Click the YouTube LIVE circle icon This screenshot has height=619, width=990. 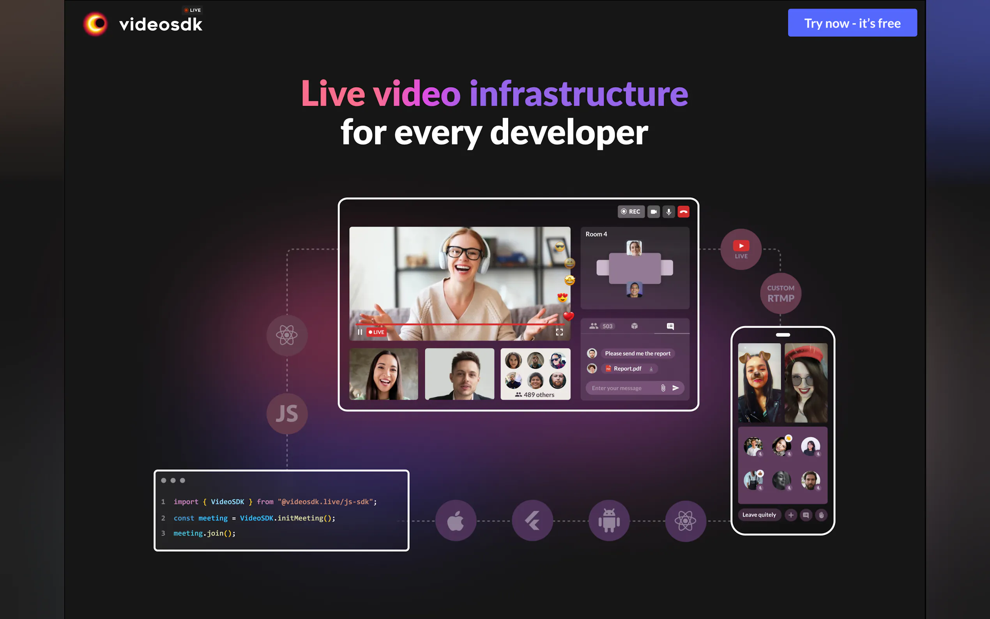coord(741,249)
